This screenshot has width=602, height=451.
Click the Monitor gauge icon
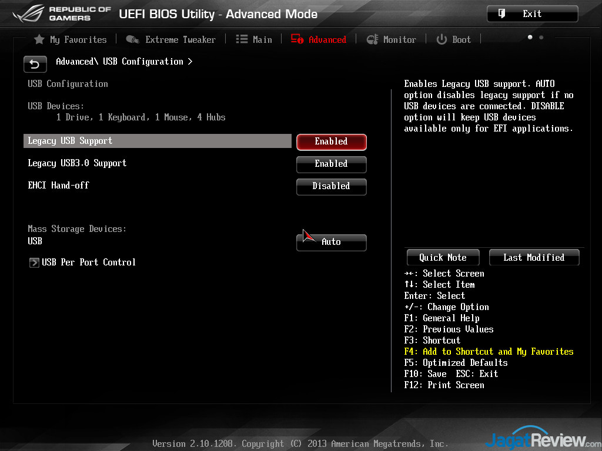coord(372,39)
